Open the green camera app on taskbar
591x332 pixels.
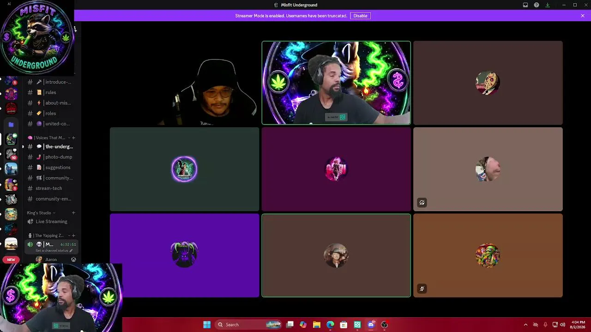coord(357,325)
